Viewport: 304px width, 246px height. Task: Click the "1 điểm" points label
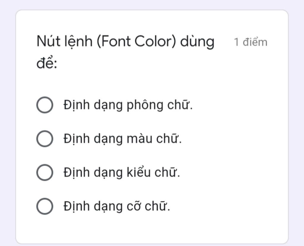tap(251, 42)
